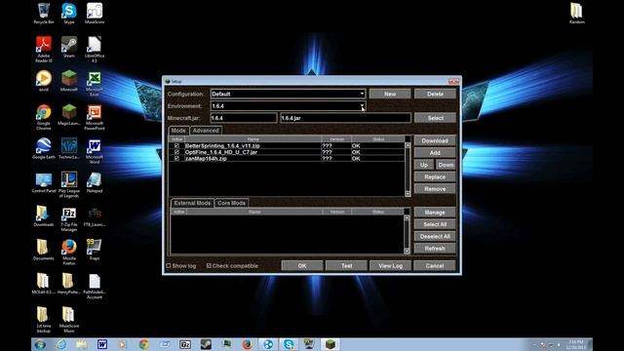624x351 pixels.
Task: Open Mozilla Firefox desktop shortcut
Action: 69,252
